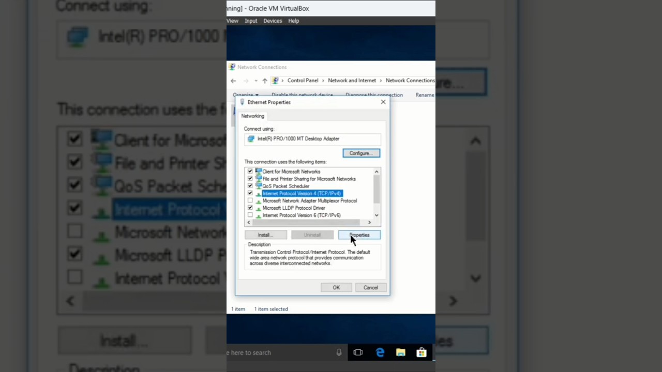Open the VirtualBox Devices menu
Screen dimensions: 662x372
click(x=273, y=21)
